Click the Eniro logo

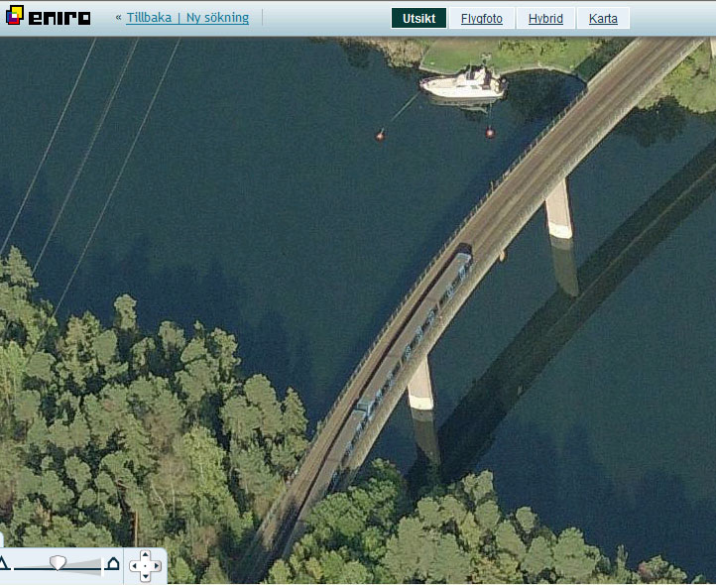coord(48,17)
